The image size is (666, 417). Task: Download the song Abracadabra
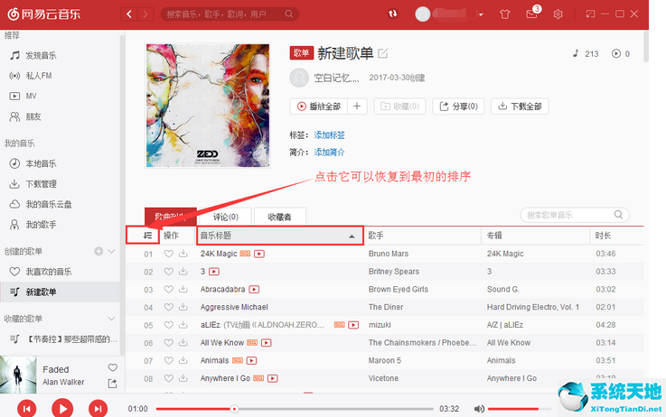click(x=183, y=290)
